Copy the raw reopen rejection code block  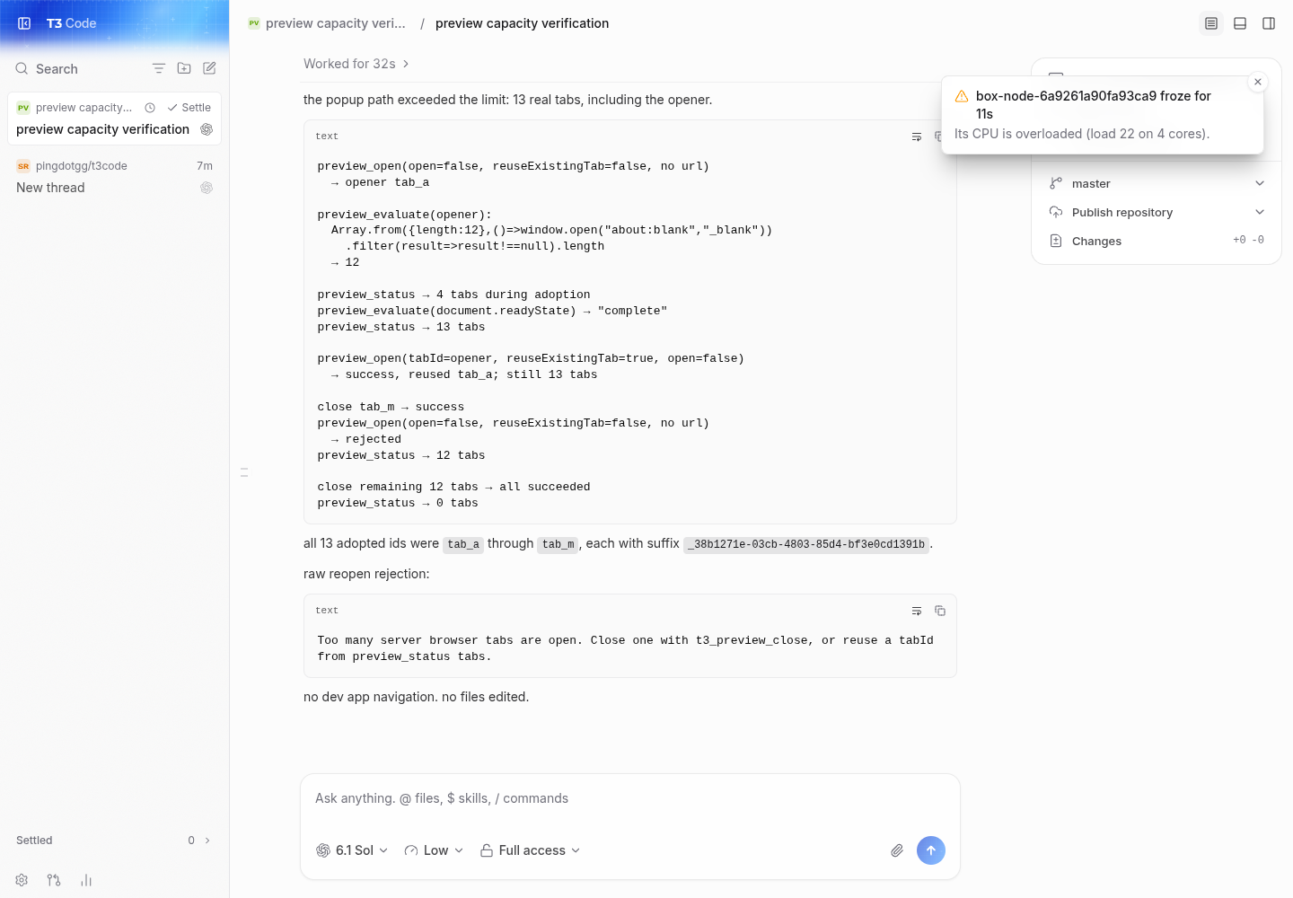[940, 611]
